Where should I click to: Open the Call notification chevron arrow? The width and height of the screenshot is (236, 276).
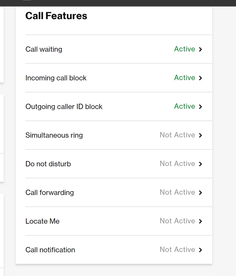click(200, 250)
